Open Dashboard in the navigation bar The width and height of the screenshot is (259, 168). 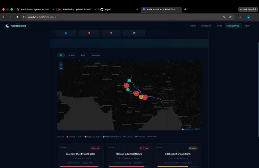[206, 26]
